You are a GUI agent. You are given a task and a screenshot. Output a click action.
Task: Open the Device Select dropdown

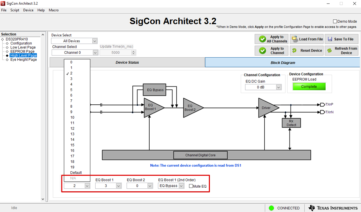[95, 41]
